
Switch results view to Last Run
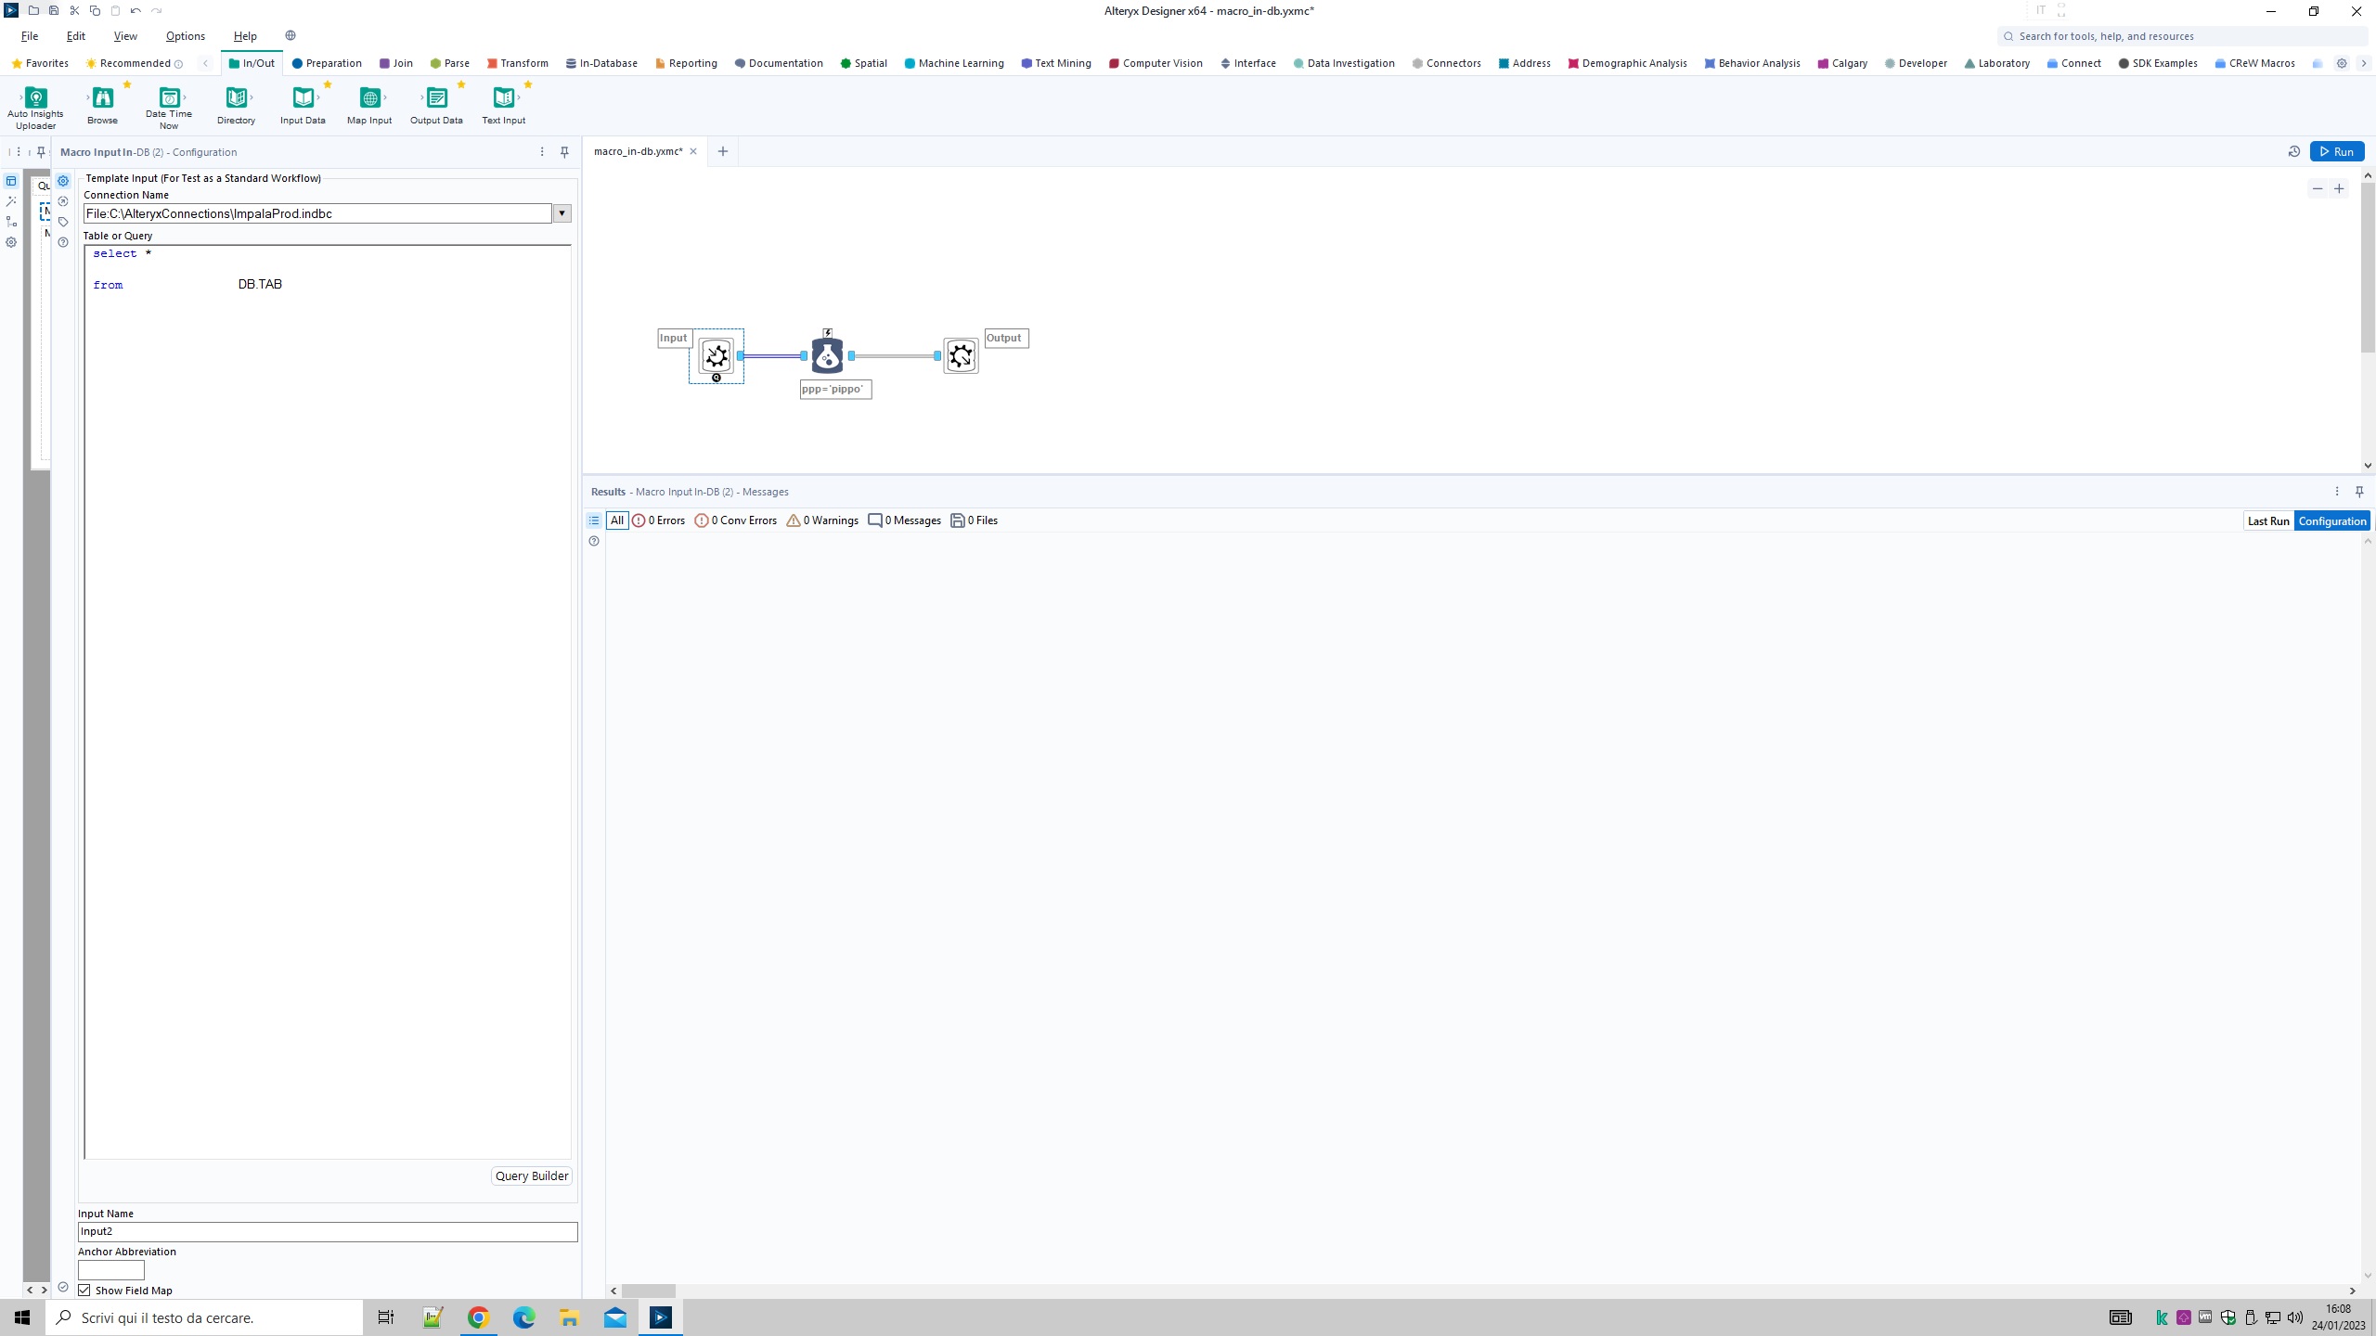pos(2268,520)
